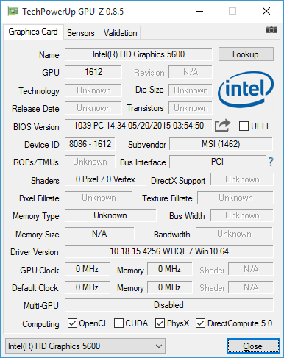The height and width of the screenshot is (358, 284).
Task: Click the Intel vendor logo
Action: (x=246, y=89)
